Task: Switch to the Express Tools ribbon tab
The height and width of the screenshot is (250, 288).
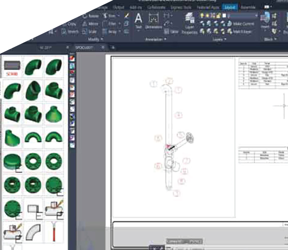Action: tap(181, 7)
